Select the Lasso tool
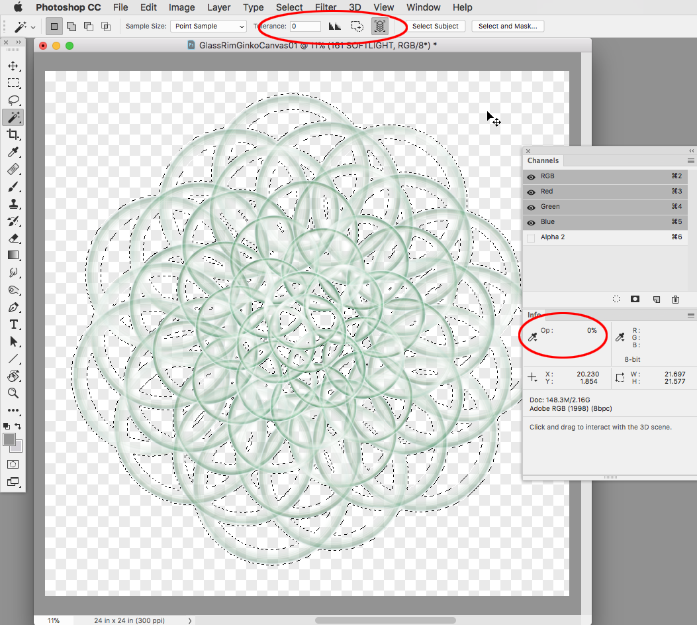 point(14,100)
